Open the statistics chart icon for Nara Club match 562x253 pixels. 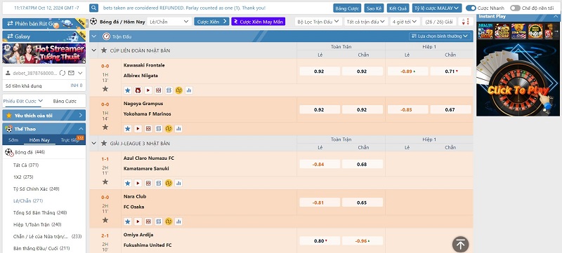(178, 221)
